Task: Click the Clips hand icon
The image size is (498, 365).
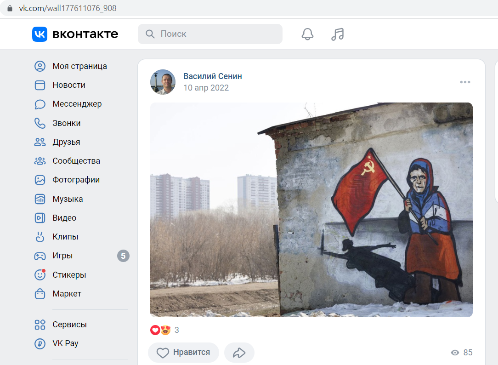Action: pyautogui.click(x=40, y=237)
